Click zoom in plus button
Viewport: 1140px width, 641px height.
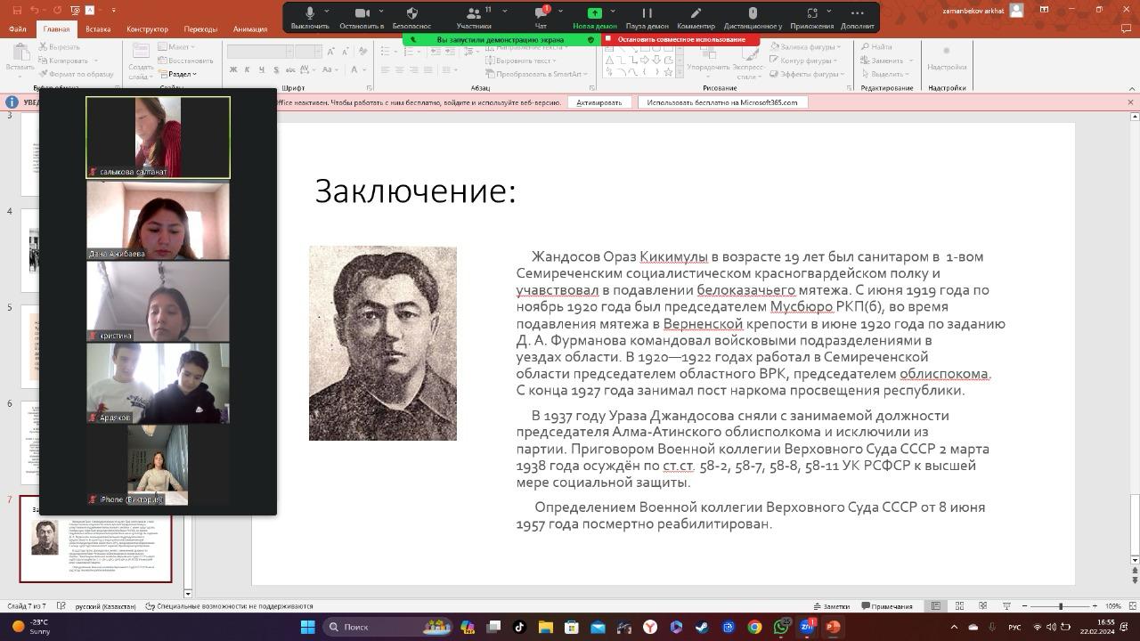click(x=1095, y=606)
